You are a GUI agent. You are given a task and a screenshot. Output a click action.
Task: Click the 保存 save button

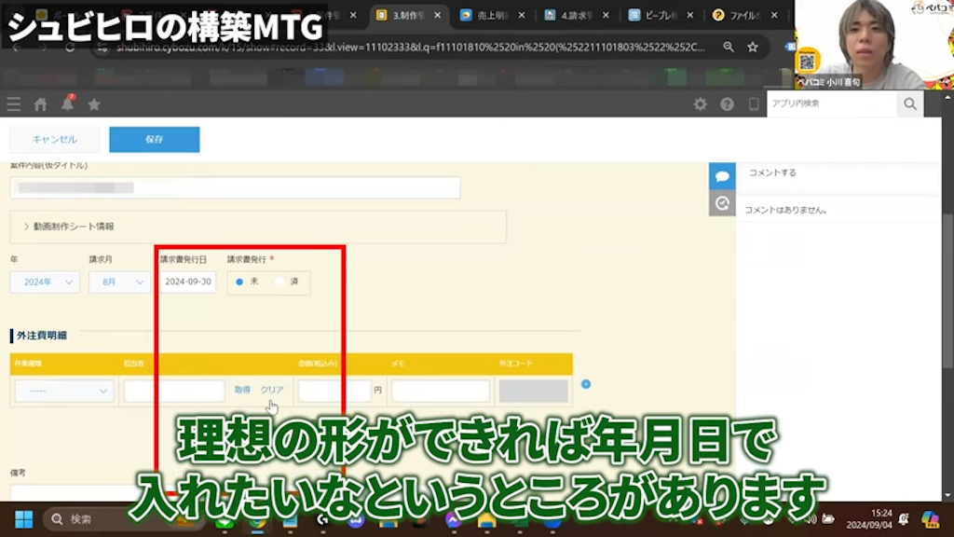[x=154, y=138]
